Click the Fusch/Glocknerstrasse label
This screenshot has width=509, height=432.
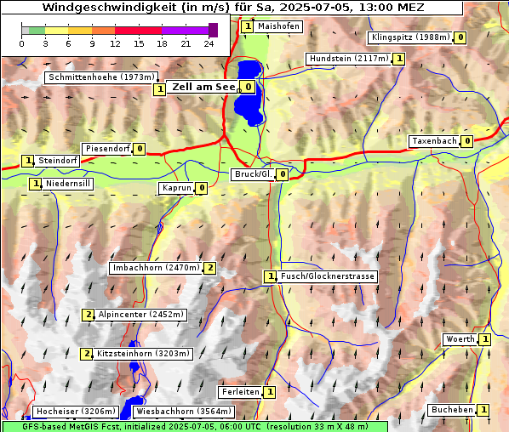pos(327,276)
